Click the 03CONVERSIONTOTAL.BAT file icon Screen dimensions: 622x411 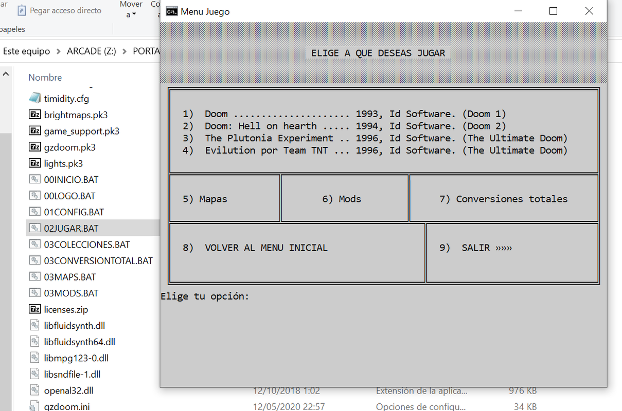pyautogui.click(x=34, y=260)
